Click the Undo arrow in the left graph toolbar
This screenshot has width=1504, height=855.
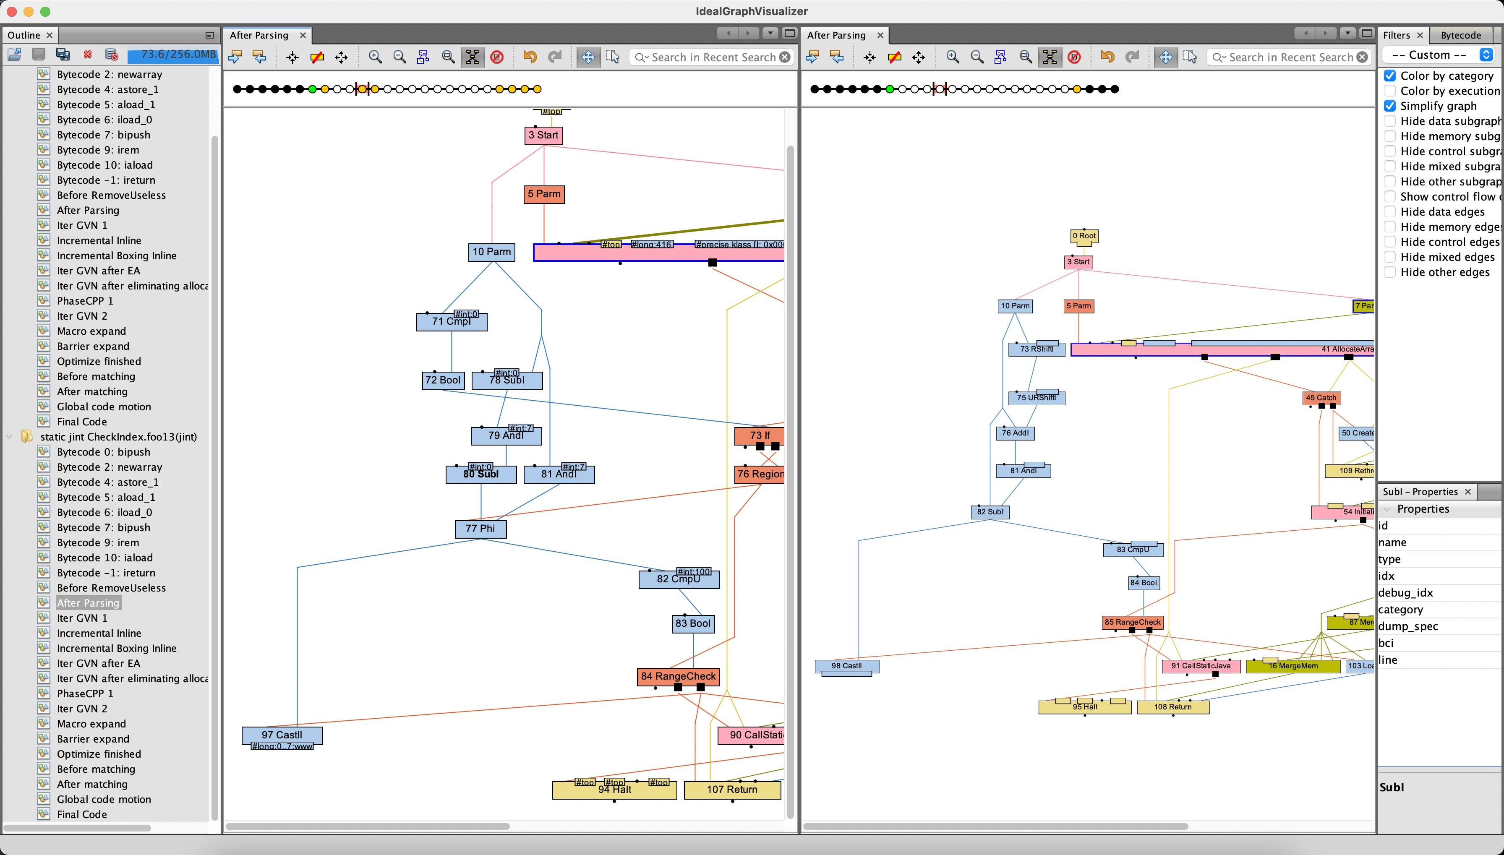[530, 57]
